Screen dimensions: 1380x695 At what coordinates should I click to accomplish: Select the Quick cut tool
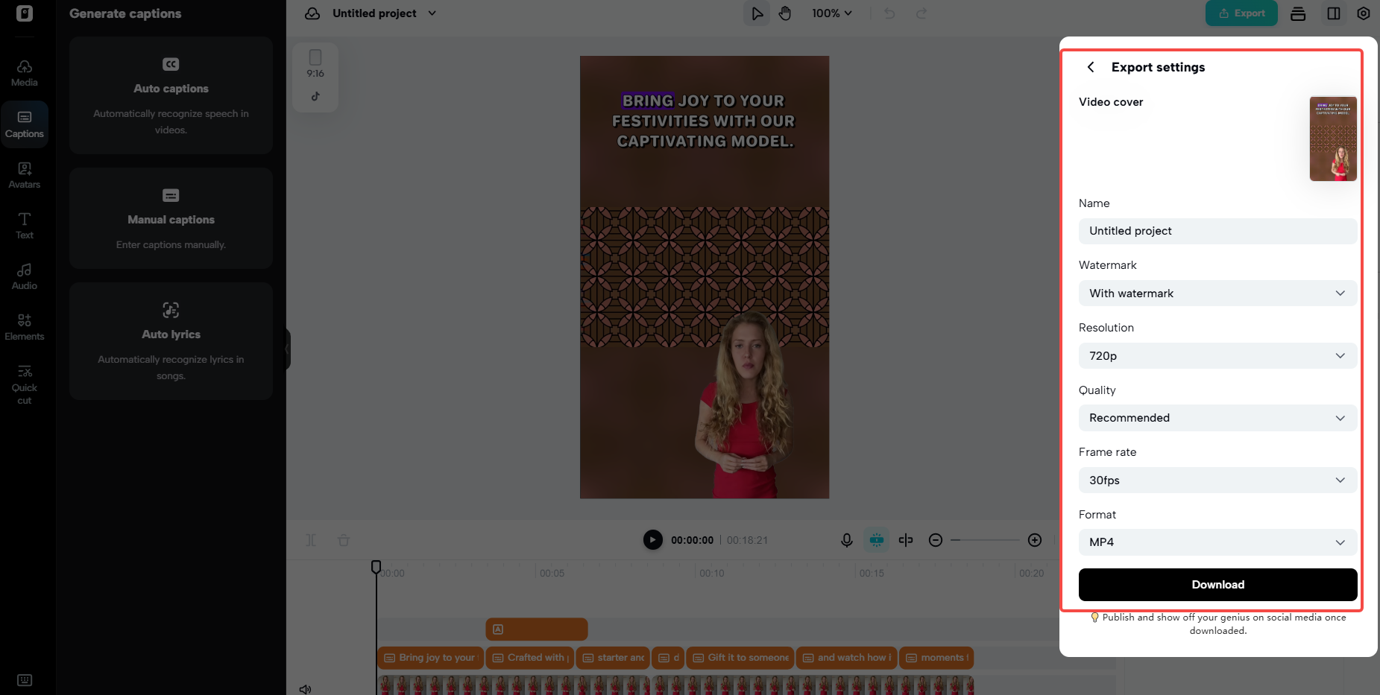25,383
